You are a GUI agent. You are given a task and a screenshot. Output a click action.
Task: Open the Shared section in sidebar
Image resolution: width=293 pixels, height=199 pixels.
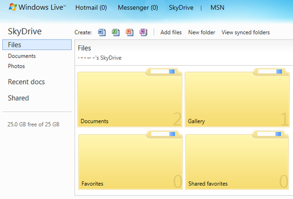point(18,98)
